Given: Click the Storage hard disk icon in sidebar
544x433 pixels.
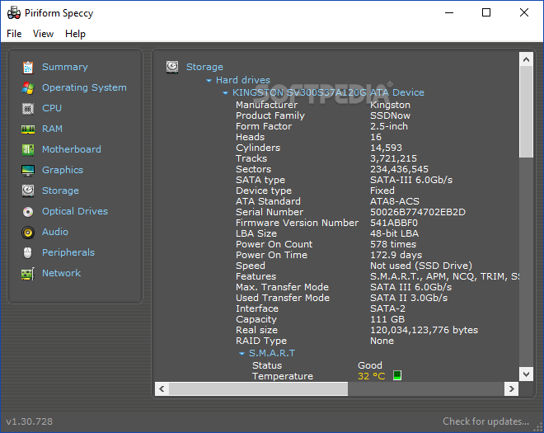Looking at the screenshot, I should pyautogui.click(x=28, y=191).
